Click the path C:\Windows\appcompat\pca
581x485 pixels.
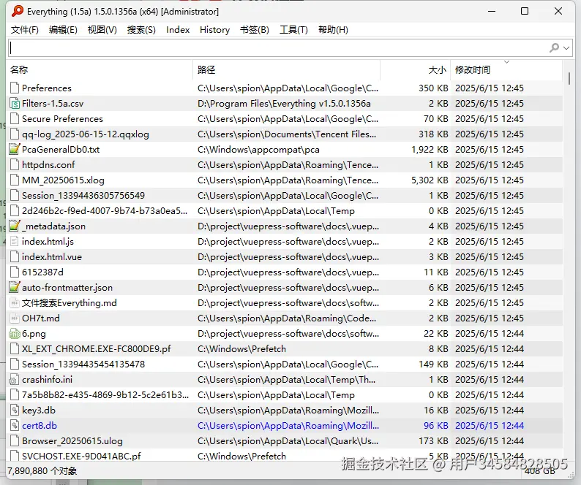258,150
